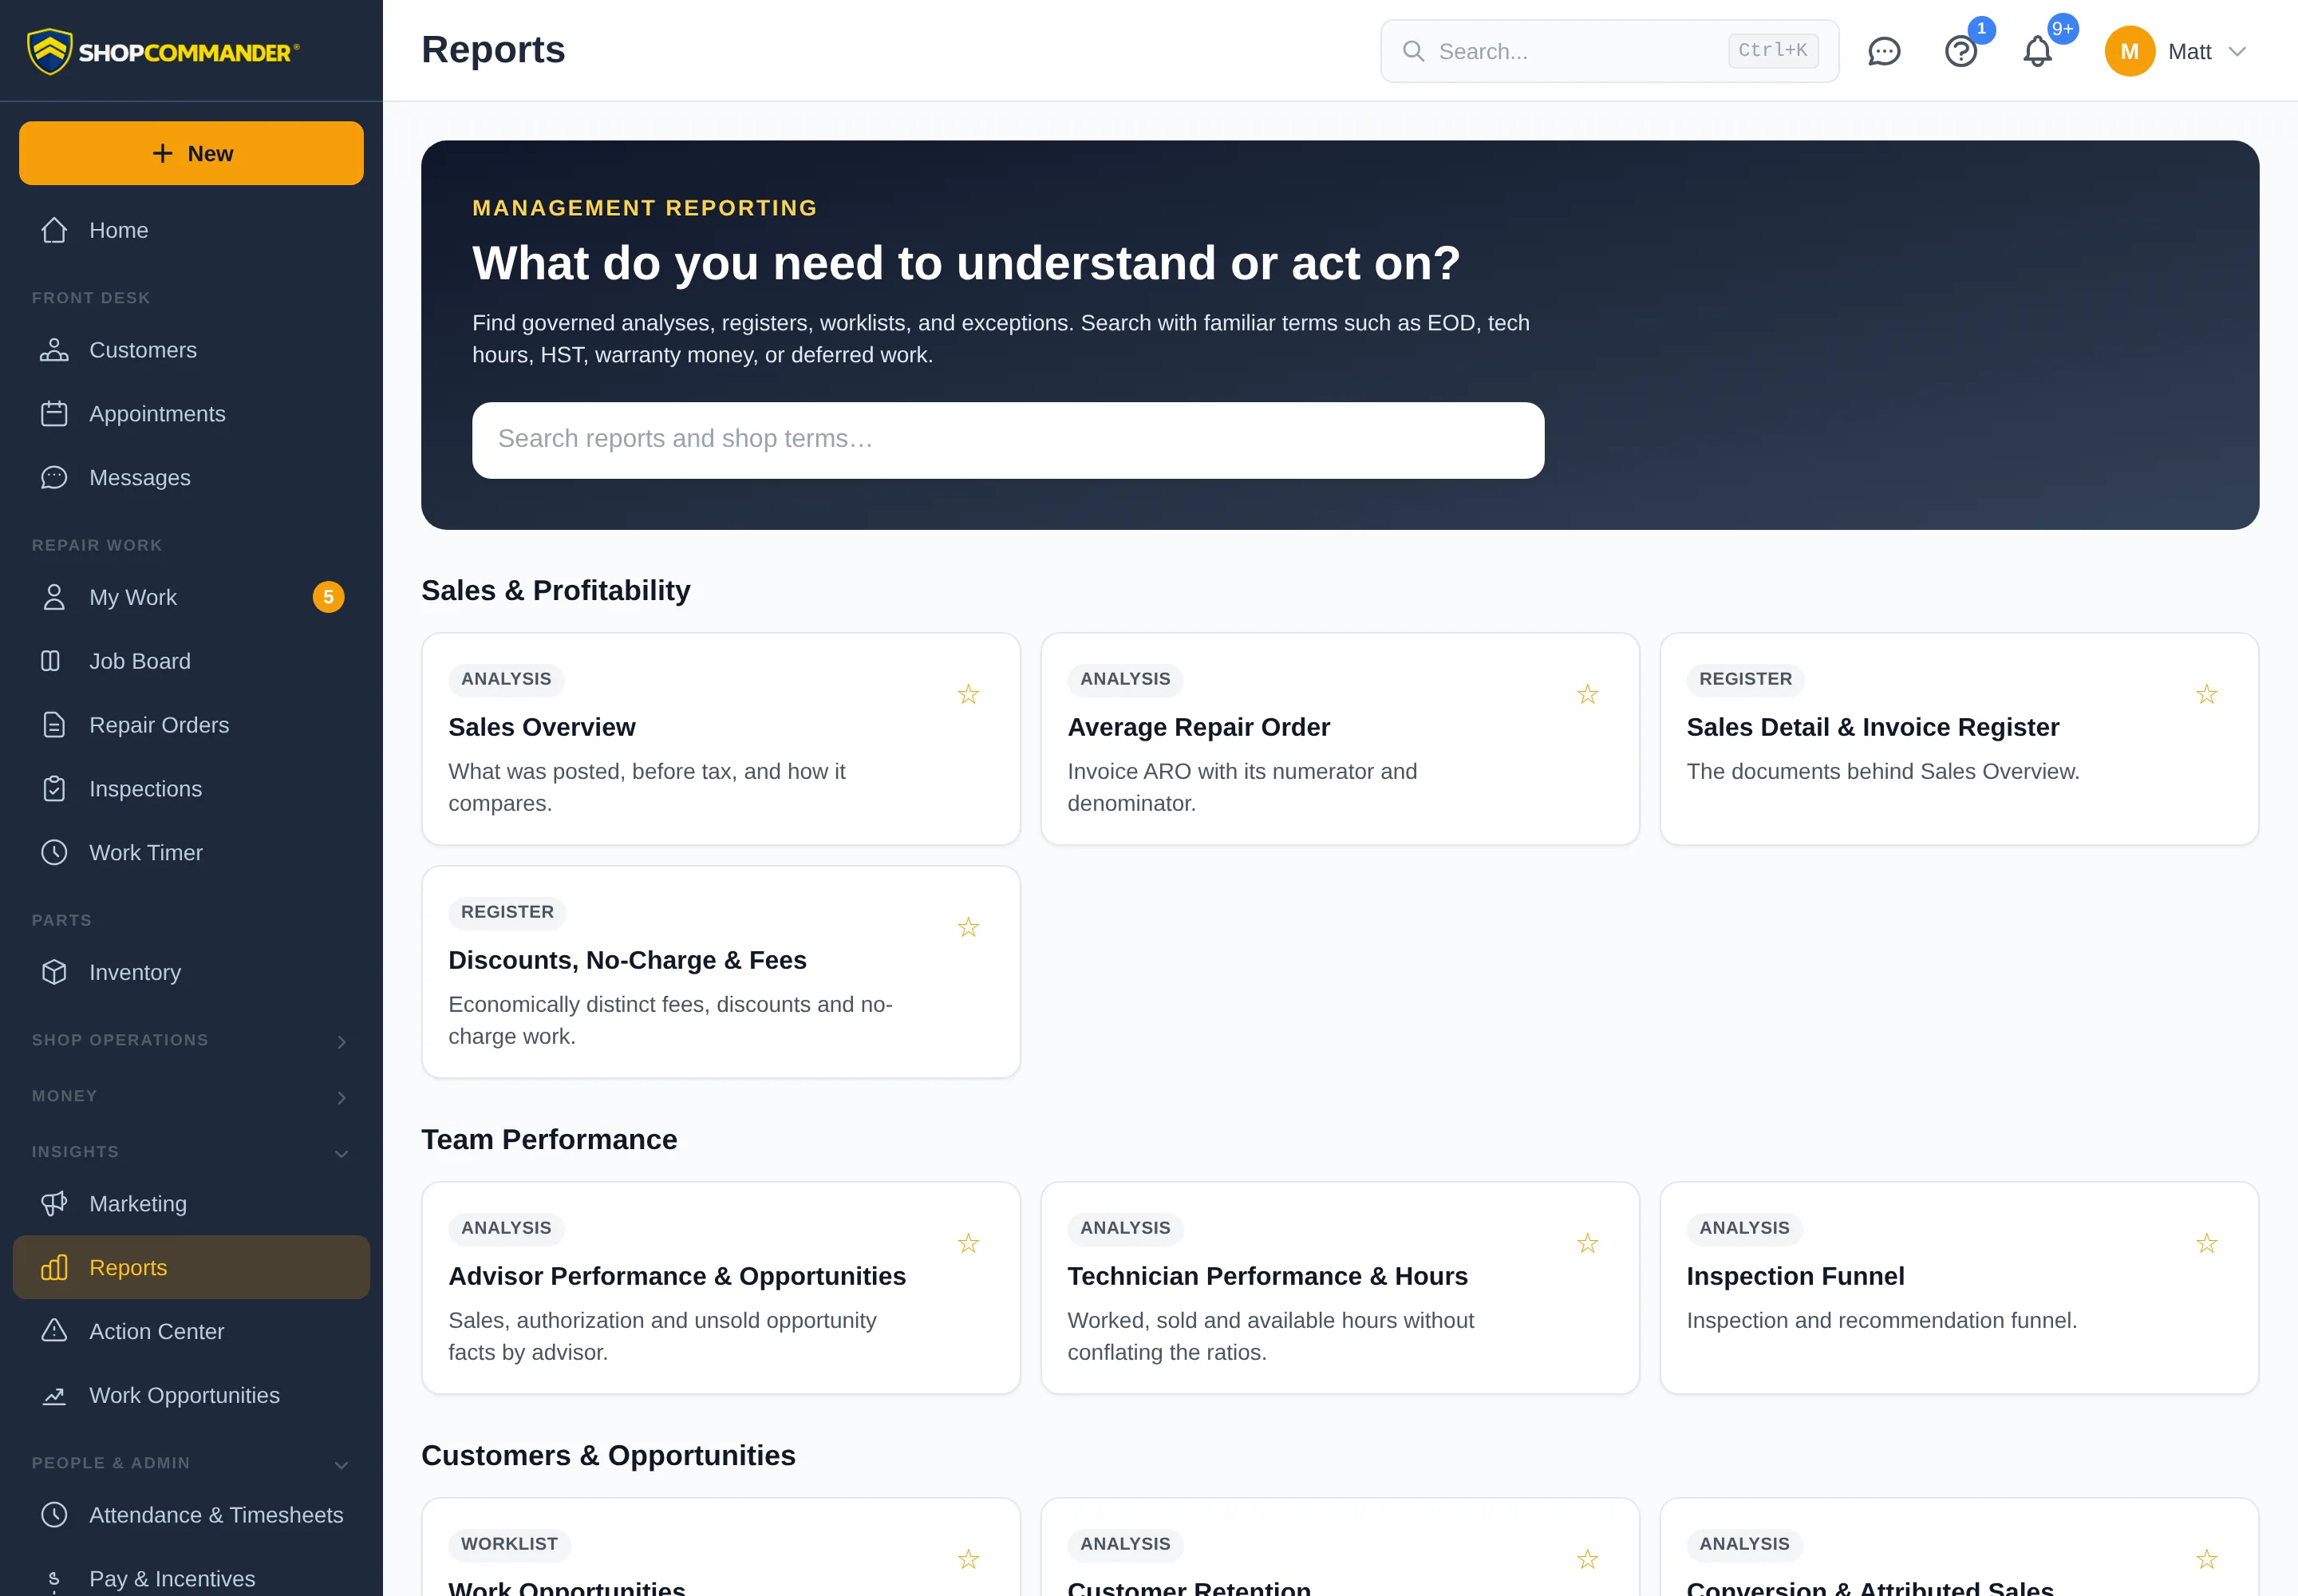Click the global Search field in header
Image resolution: width=2298 pixels, height=1596 pixels.
pyautogui.click(x=1609, y=51)
